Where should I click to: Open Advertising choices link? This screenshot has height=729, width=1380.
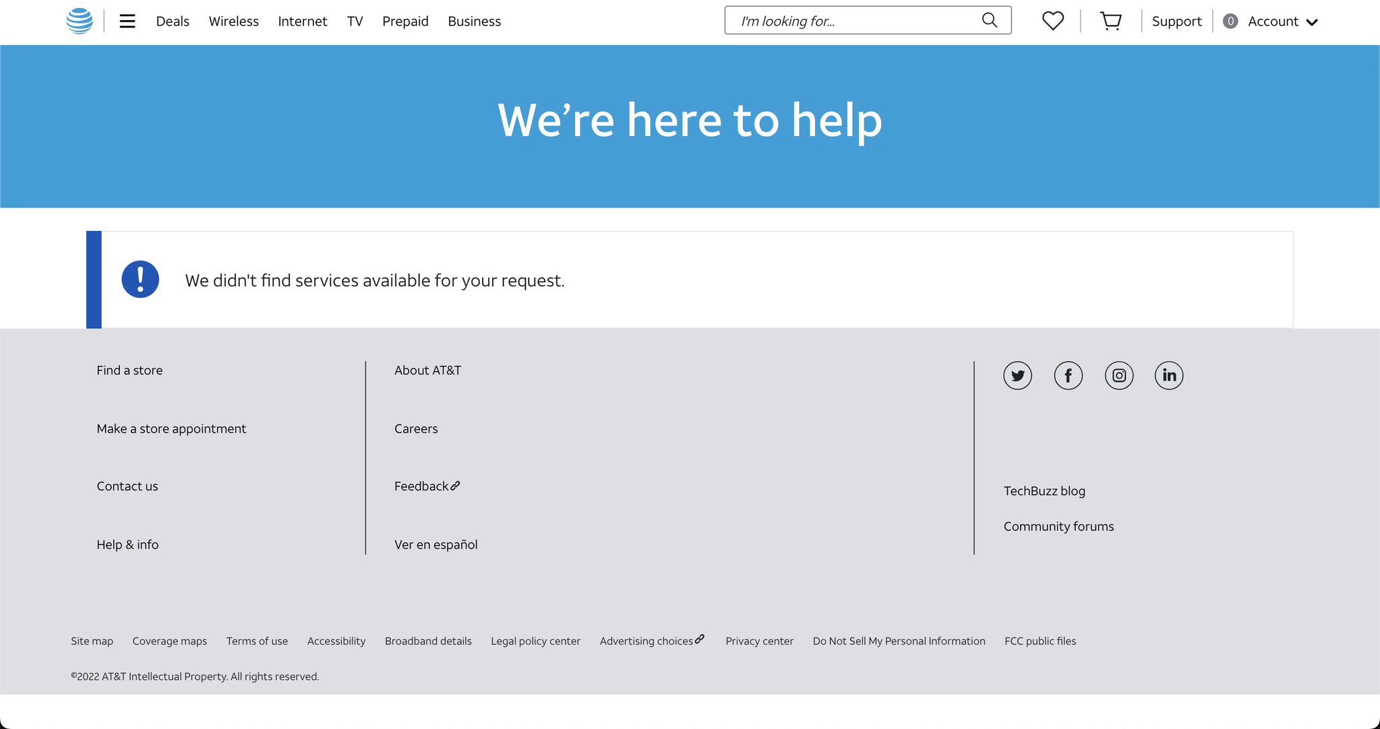click(x=652, y=641)
